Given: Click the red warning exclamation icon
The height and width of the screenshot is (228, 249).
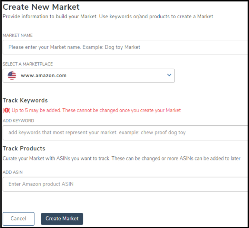Looking at the screenshot, I should 6,110.
